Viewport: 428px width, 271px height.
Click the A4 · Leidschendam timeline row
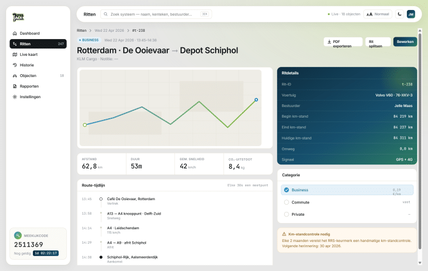click(x=174, y=230)
